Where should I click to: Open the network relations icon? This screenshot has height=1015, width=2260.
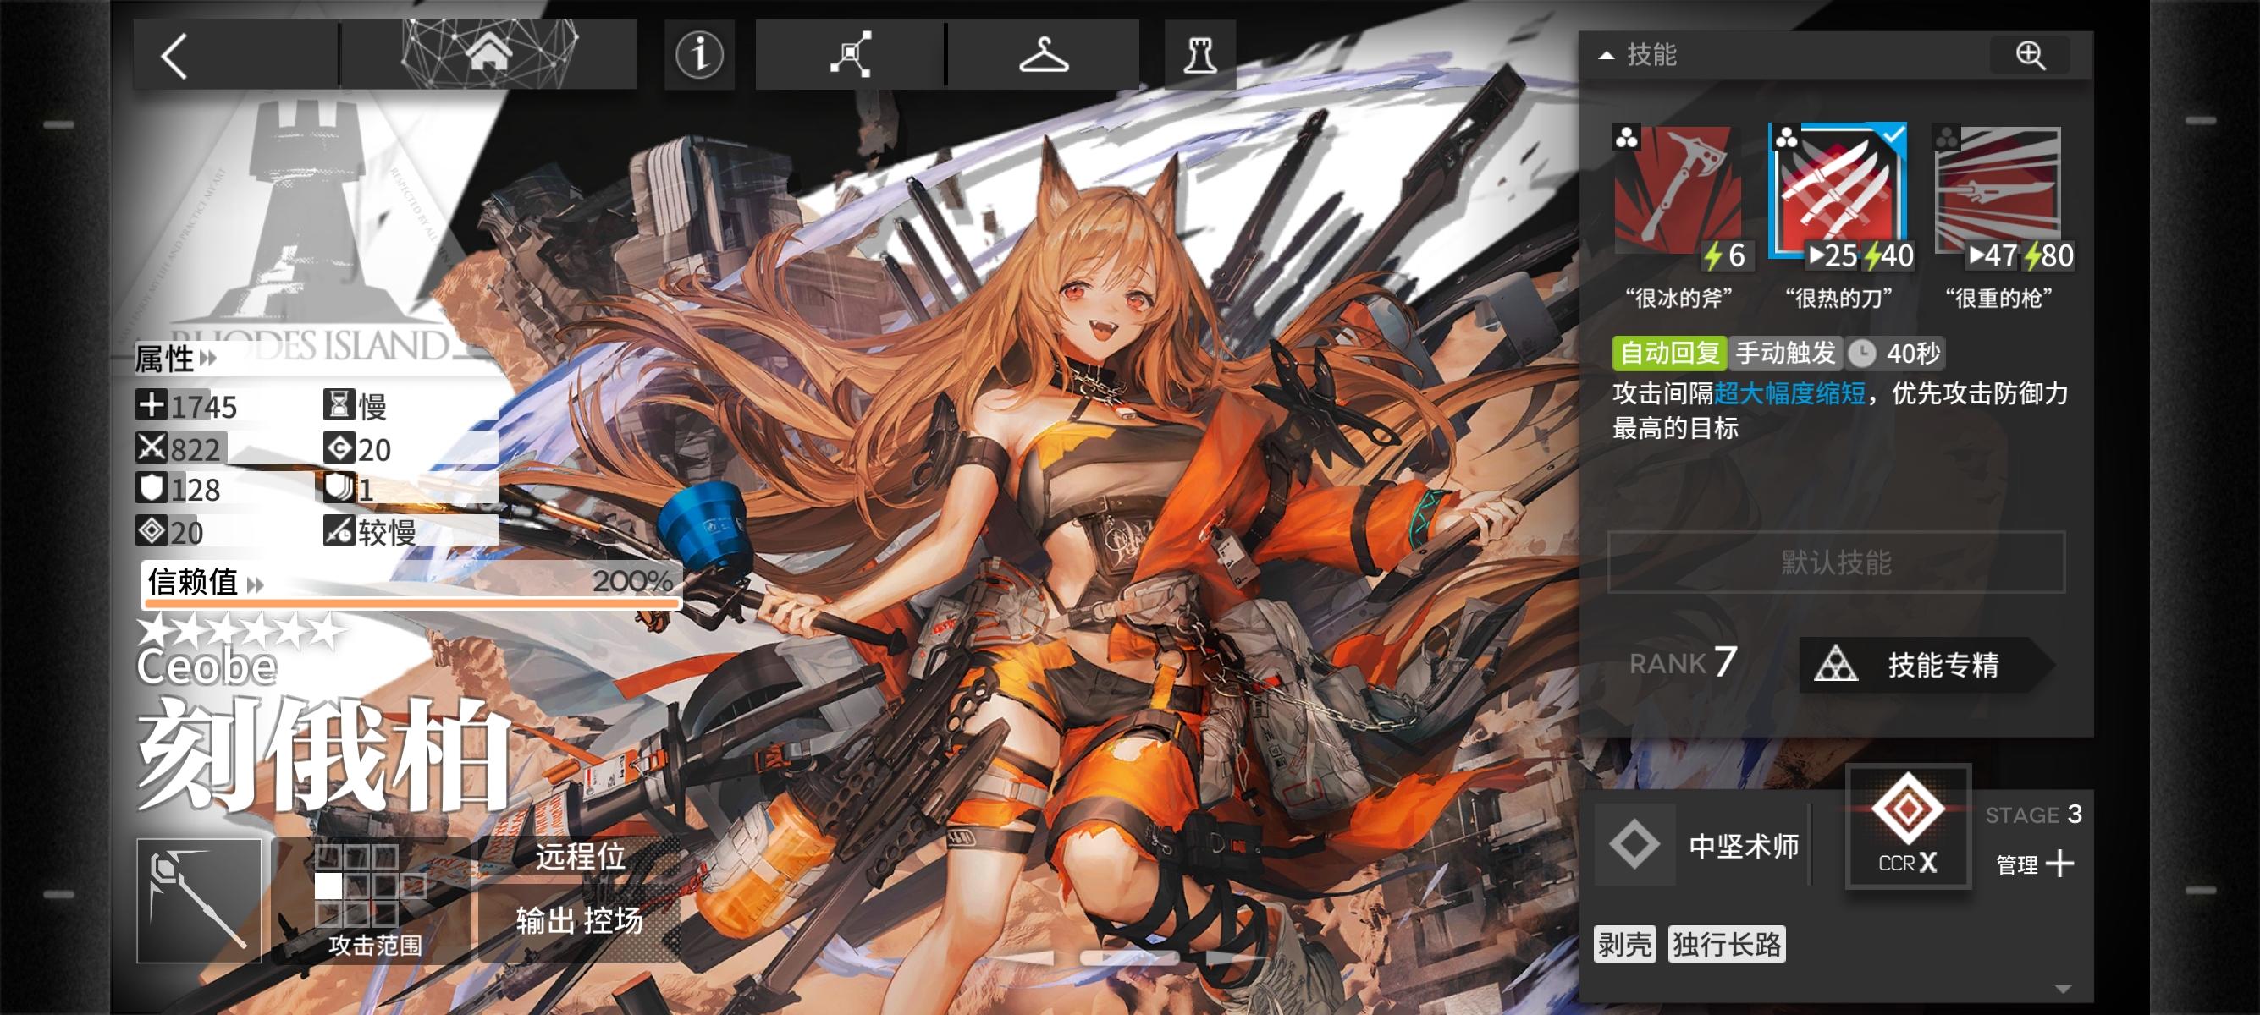[x=850, y=55]
